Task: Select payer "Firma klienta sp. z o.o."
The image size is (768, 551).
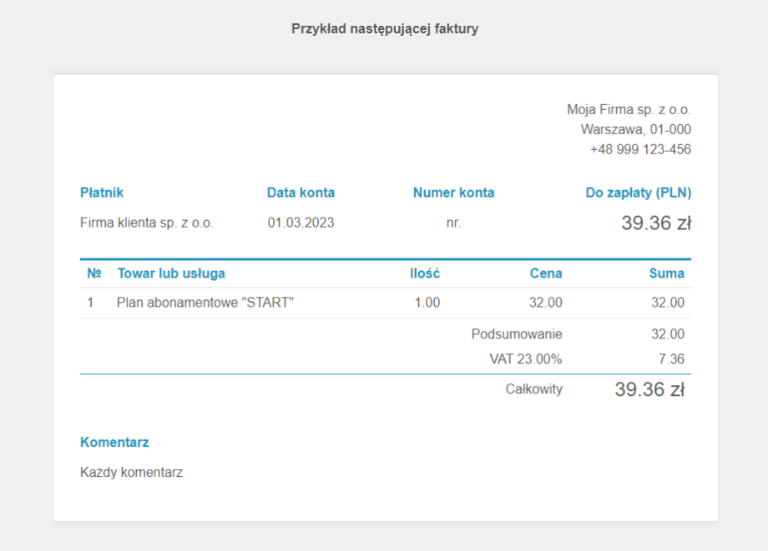Action: coord(147,223)
